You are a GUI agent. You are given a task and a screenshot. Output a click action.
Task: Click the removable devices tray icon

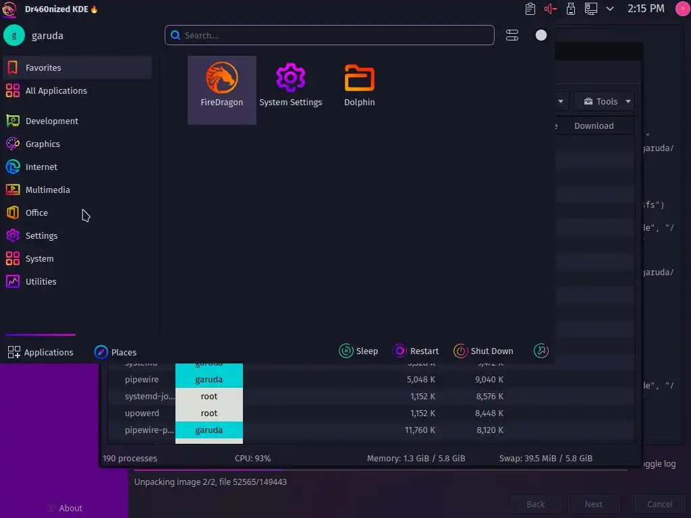(x=571, y=9)
